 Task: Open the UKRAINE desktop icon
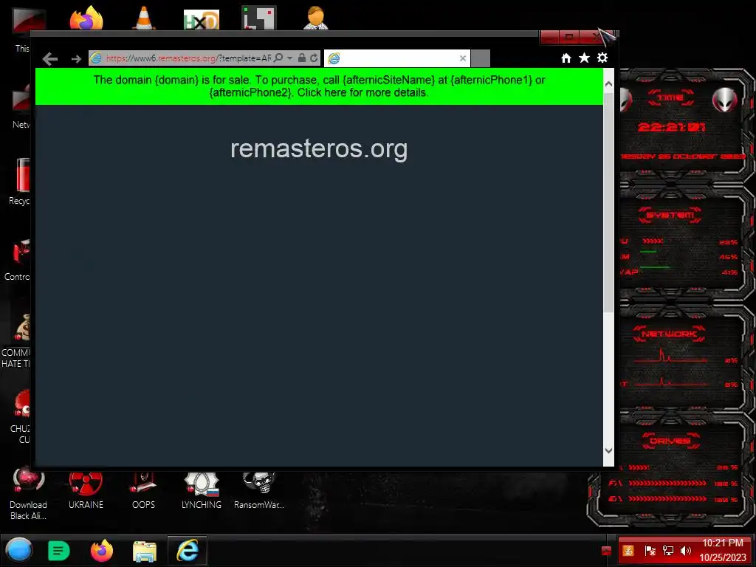click(86, 491)
